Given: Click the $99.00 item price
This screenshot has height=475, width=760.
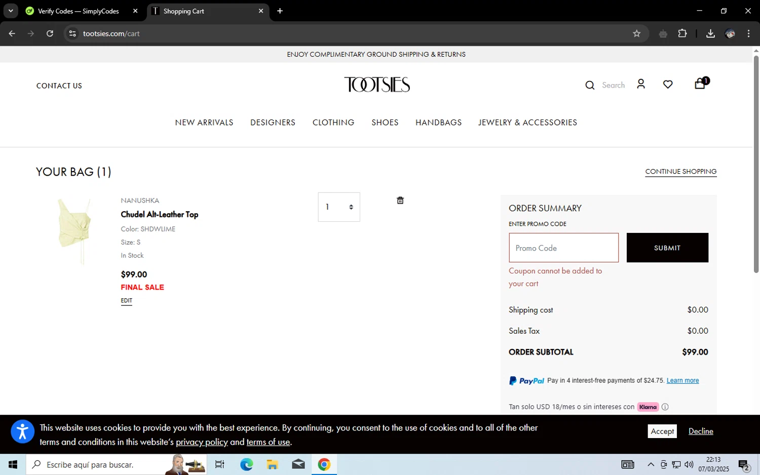Looking at the screenshot, I should click(134, 274).
